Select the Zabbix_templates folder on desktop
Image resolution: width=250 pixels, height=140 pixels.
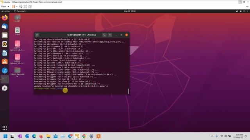pyautogui.click(x=17, y=72)
